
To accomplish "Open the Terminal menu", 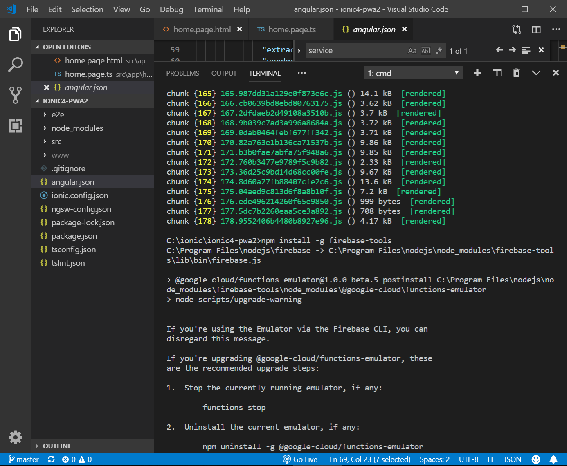I will tap(208, 9).
